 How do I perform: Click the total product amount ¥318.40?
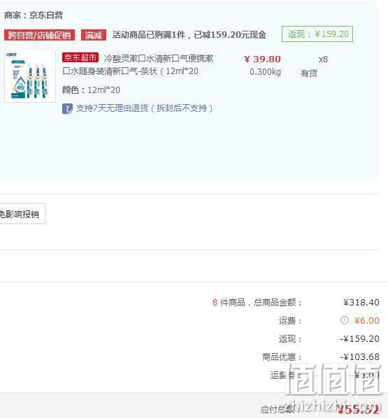[361, 303]
